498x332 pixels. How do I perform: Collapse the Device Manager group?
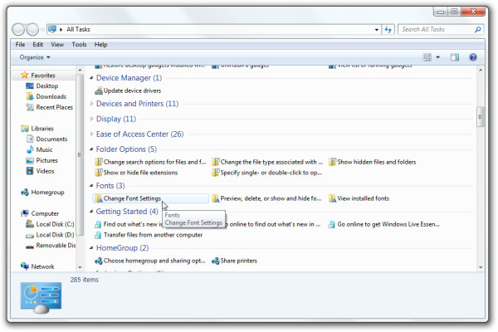91,78
